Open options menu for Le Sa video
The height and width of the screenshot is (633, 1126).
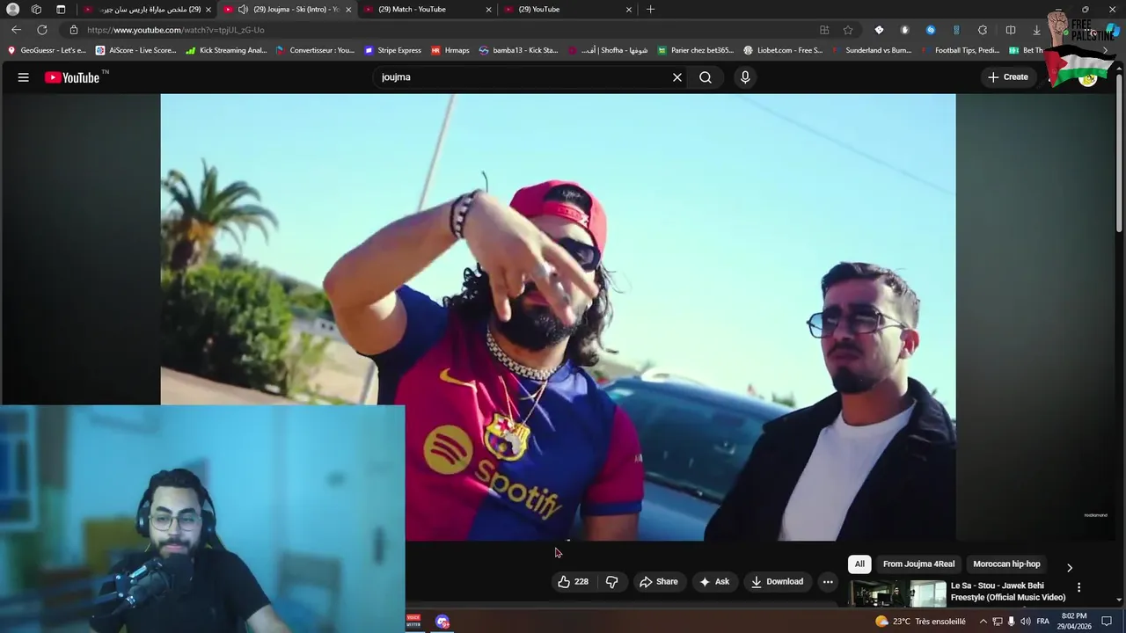[1078, 587]
